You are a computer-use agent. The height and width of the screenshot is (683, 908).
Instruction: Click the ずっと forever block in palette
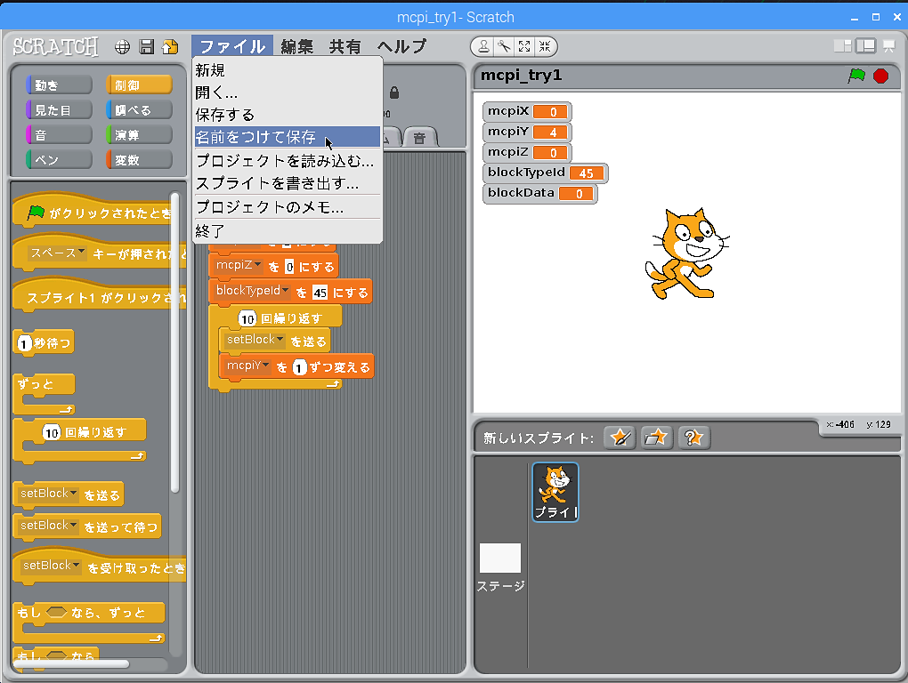point(45,394)
